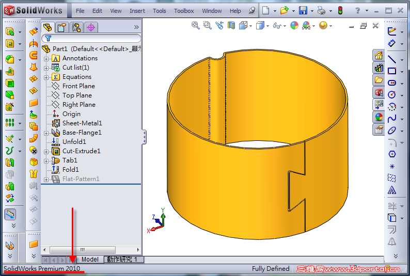Click the Zoom to Fit icon

196,25
